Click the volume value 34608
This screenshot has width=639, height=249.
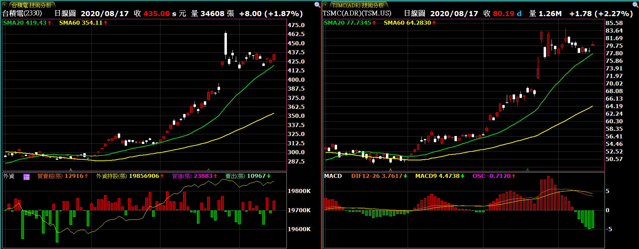point(212,14)
